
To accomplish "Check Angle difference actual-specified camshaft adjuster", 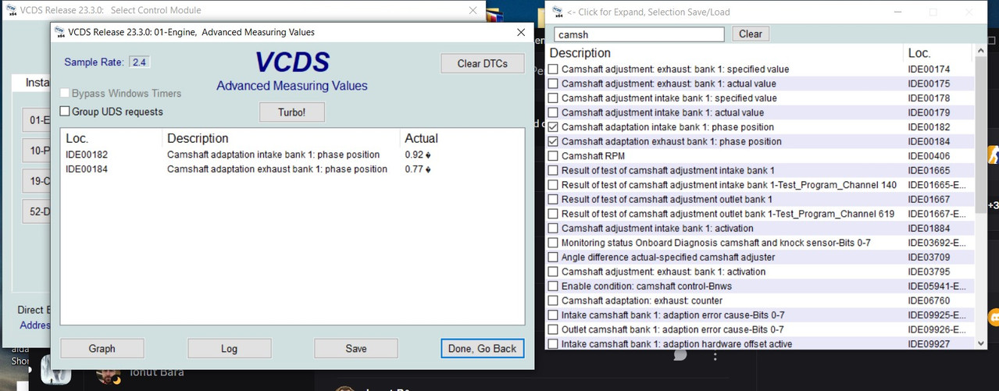I will 553,257.
